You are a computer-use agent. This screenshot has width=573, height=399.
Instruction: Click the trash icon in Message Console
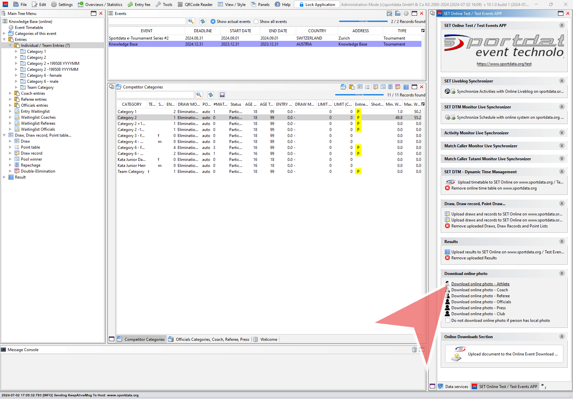point(414,349)
